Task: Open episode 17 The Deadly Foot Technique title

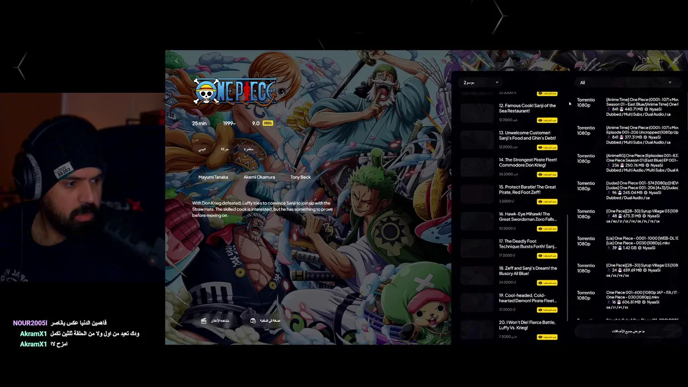Action: pos(527,244)
